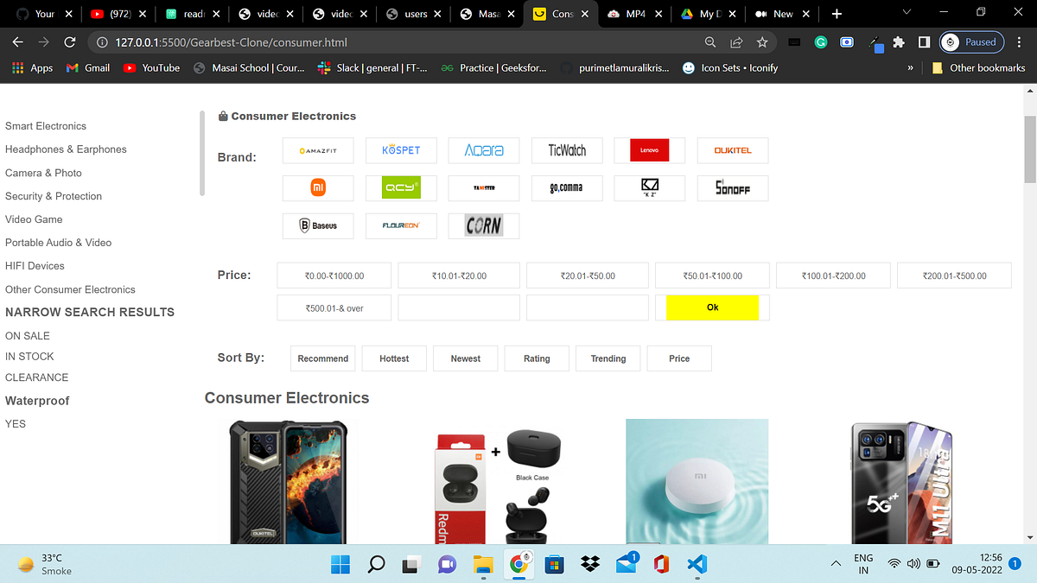The height and width of the screenshot is (583, 1037).
Task: Open the tab search dropdown arrow
Action: pos(906,13)
